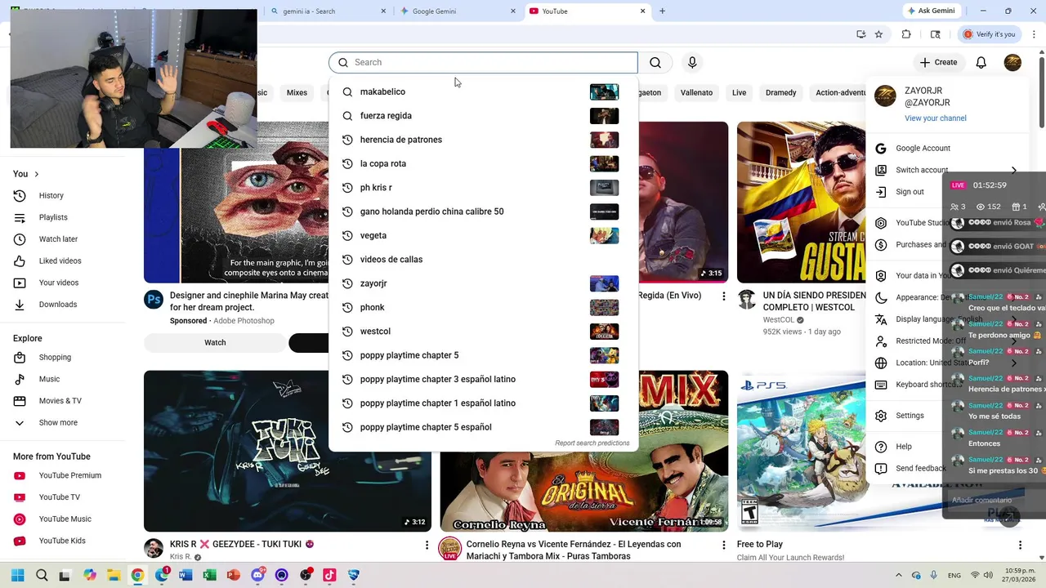Click install app icon in address bar
Viewport: 1046px width, 588px height.
coord(860,34)
